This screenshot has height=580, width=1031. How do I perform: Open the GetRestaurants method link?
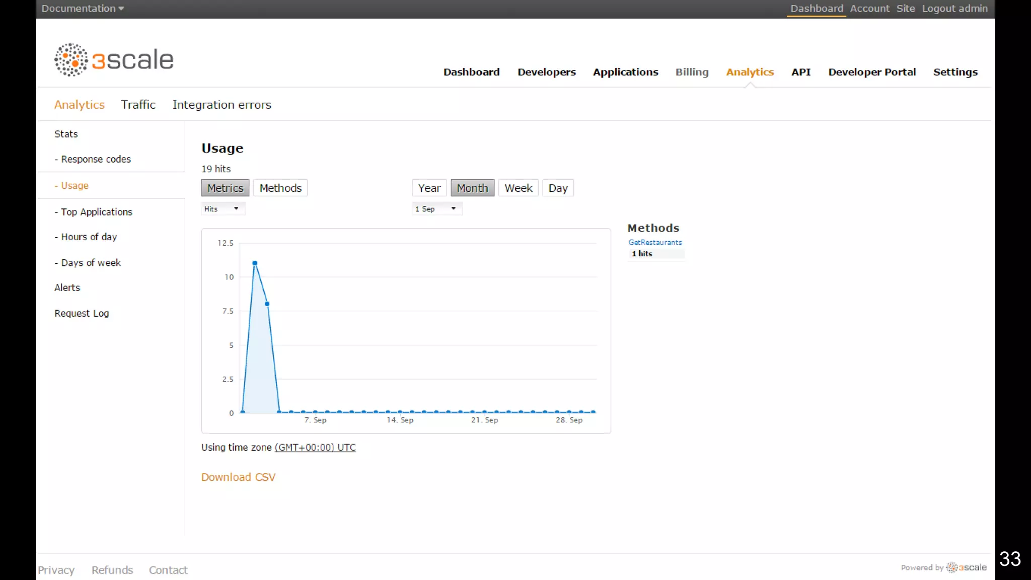[655, 242]
